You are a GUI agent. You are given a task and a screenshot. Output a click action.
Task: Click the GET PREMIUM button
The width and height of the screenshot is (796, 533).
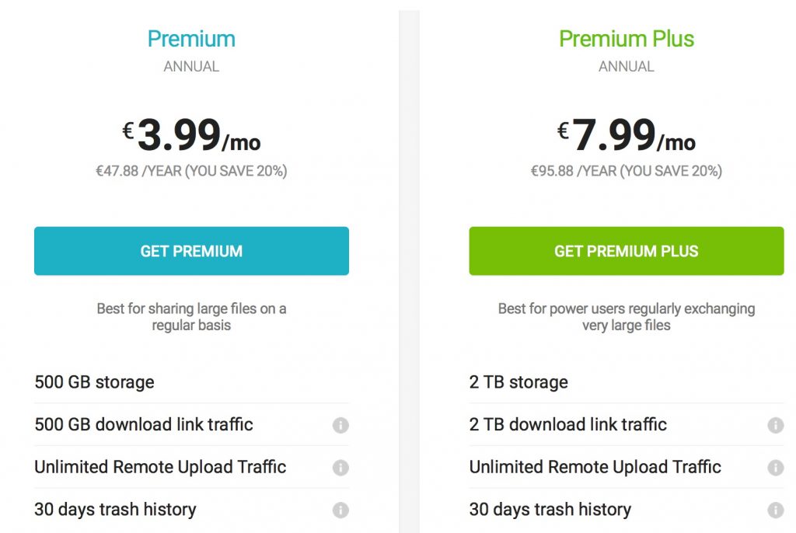click(x=191, y=251)
